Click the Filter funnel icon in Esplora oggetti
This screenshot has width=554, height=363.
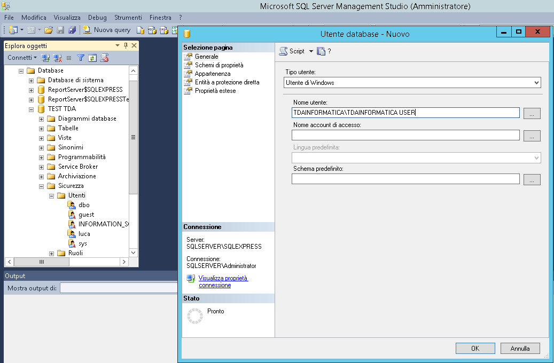[x=81, y=58]
